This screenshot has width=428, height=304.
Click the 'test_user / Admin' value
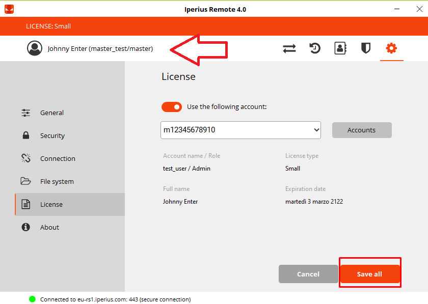(x=186, y=169)
